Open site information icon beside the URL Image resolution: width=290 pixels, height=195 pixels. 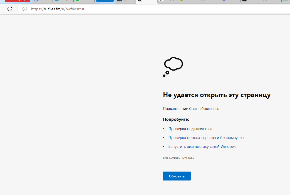coord(24,9)
